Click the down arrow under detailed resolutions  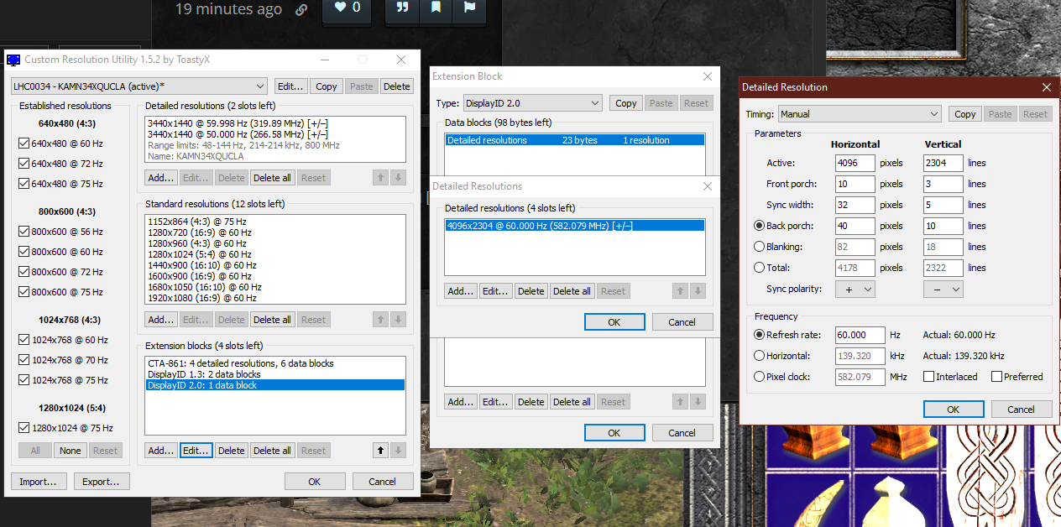point(397,177)
